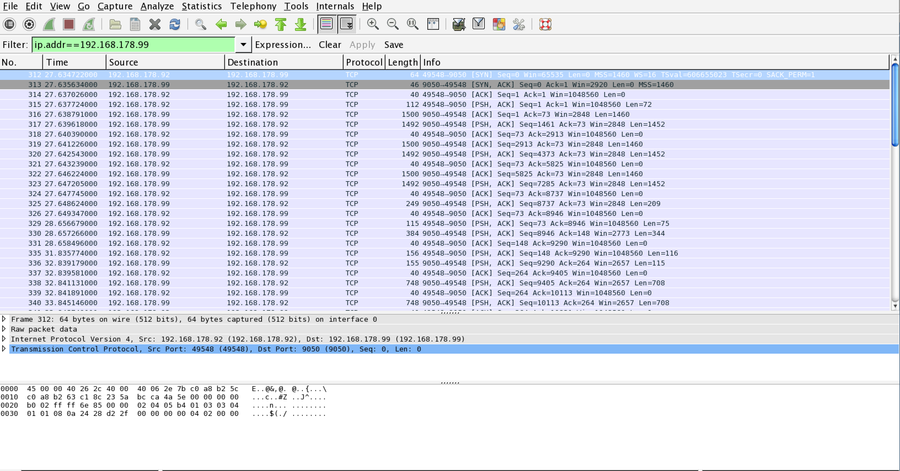Image resolution: width=900 pixels, height=471 pixels.
Task: Expand Internet Protocol Version 4 row
Action: (4, 339)
